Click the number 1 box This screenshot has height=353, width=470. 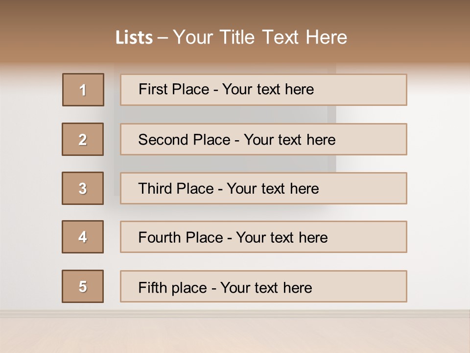[x=83, y=90]
